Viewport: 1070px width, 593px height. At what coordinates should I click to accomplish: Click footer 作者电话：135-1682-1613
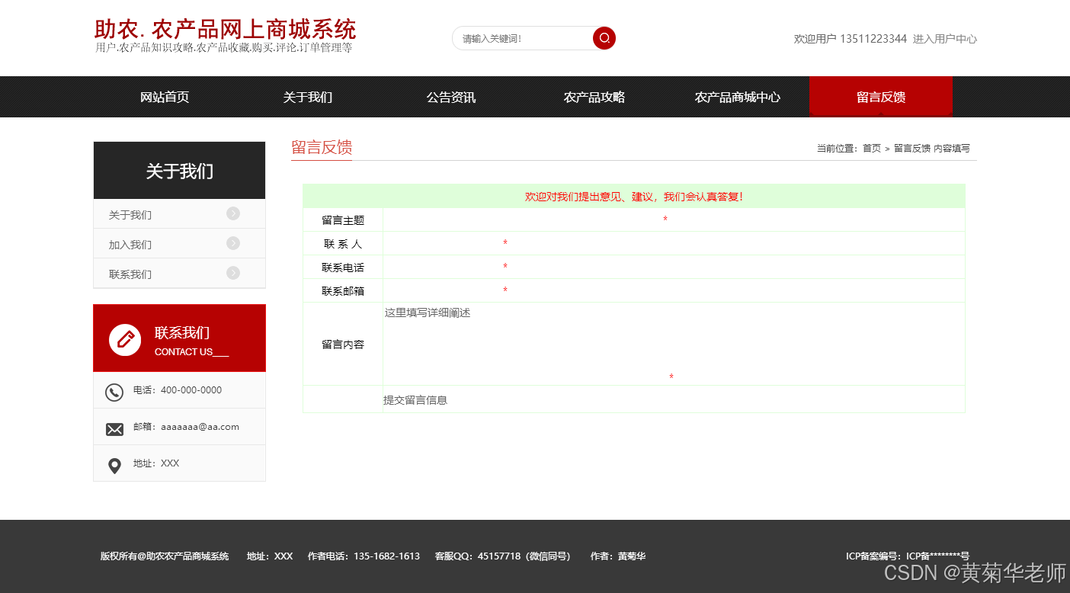(364, 556)
